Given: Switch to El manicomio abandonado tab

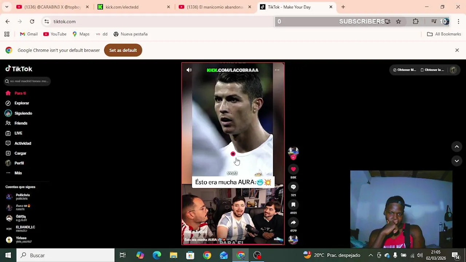Looking at the screenshot, I should (x=215, y=7).
